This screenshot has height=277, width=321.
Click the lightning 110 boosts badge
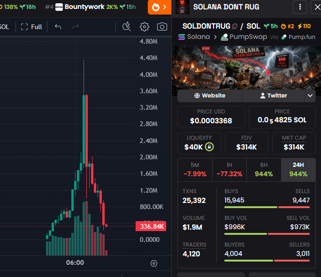tap(304, 26)
